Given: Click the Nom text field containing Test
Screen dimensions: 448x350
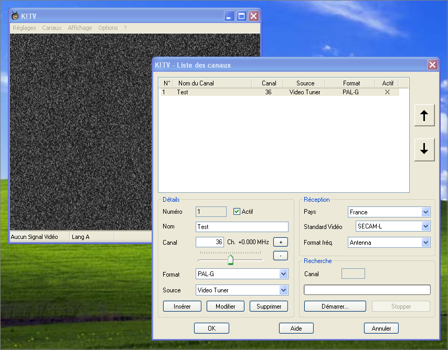Looking at the screenshot, I should [x=242, y=227].
